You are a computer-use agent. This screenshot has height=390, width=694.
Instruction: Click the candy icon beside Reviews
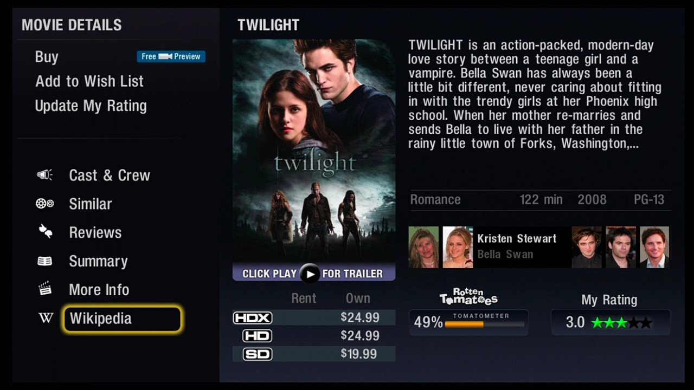click(x=46, y=232)
